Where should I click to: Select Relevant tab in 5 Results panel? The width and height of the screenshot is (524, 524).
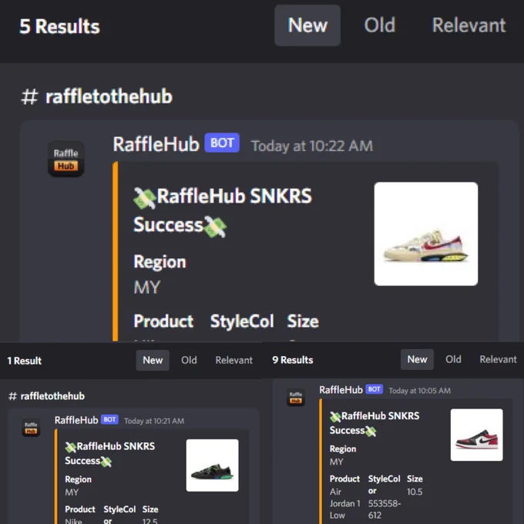tap(469, 25)
